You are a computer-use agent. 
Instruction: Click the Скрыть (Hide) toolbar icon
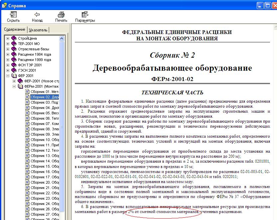coord(13,15)
